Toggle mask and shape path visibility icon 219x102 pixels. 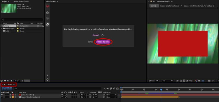click(x=184, y=81)
